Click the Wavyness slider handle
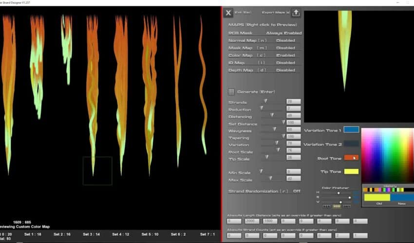 pos(274,129)
